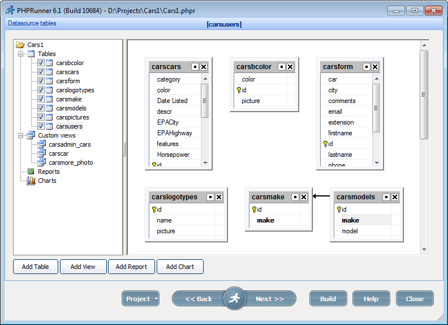The image size is (448, 325).
Task: Uncheck the carsmodels table checkbox
Action: [x=41, y=108]
